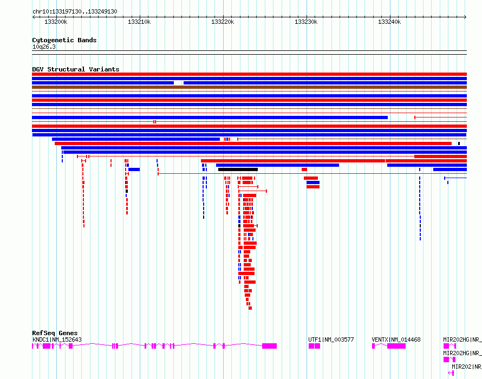The width and height of the screenshot is (482, 379).
Task: Select the short blue variant bar left of 133210k
Action: click(x=134, y=169)
